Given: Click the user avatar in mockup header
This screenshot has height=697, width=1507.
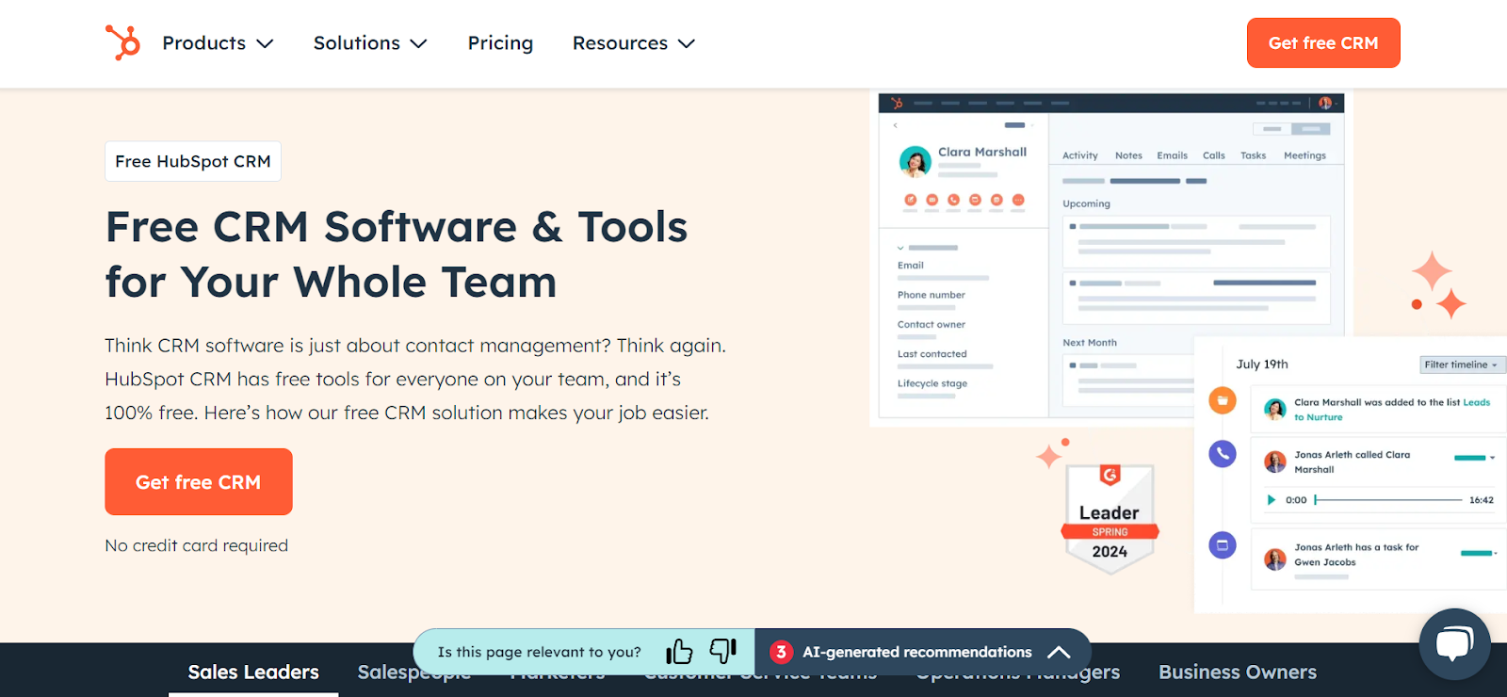Looking at the screenshot, I should 1325,103.
